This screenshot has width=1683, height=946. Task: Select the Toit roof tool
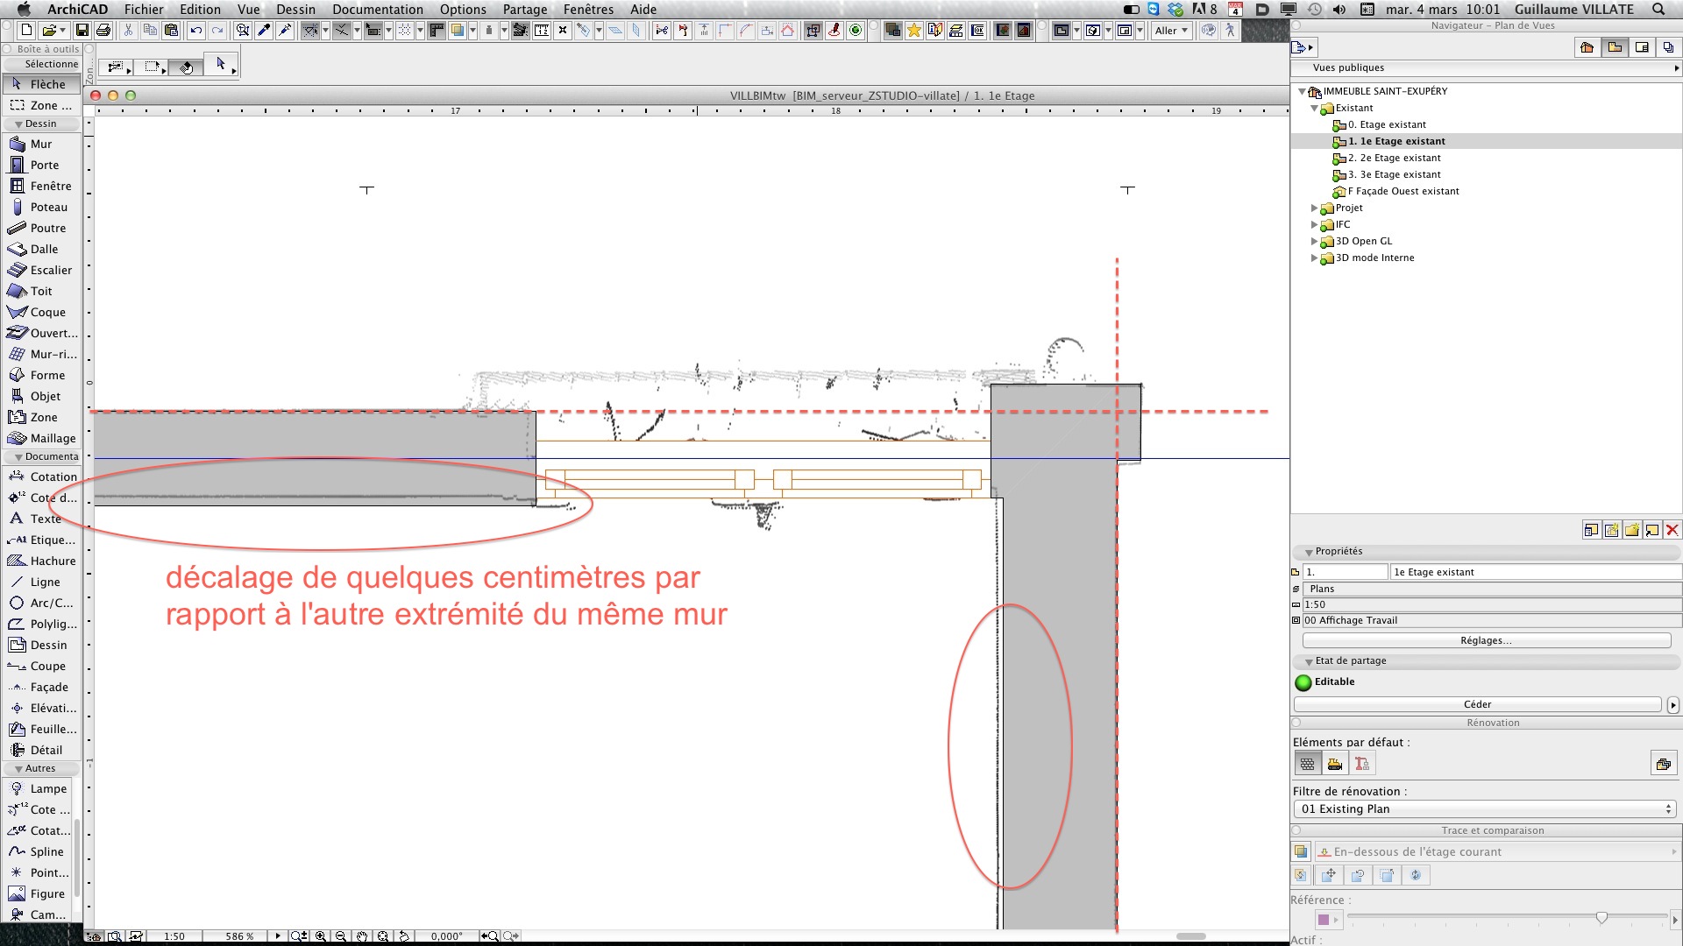[x=40, y=291]
